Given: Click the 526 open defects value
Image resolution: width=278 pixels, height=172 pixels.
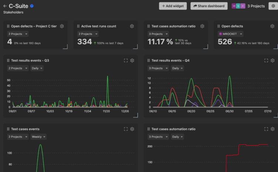Looking at the screenshot, I should click(225, 42).
